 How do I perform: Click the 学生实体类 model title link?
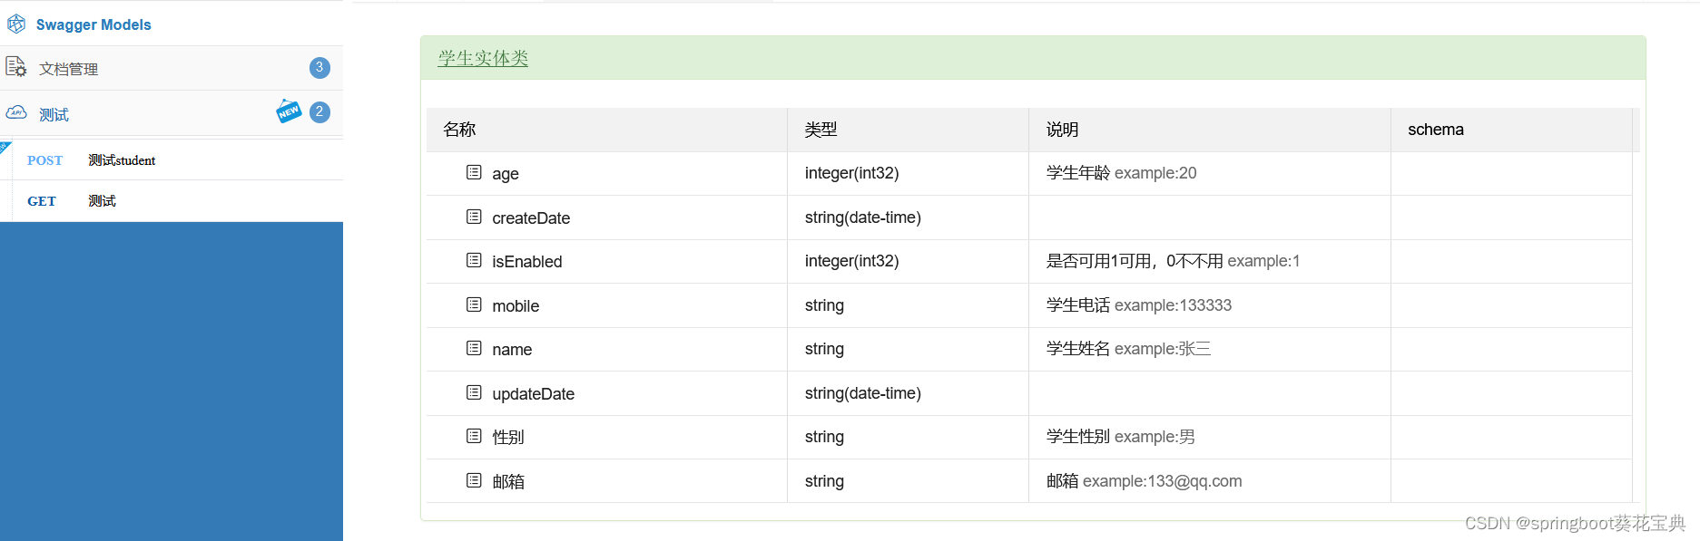click(483, 58)
